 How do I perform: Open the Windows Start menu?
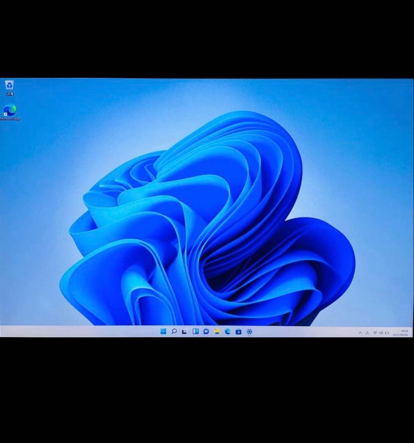pos(163,331)
